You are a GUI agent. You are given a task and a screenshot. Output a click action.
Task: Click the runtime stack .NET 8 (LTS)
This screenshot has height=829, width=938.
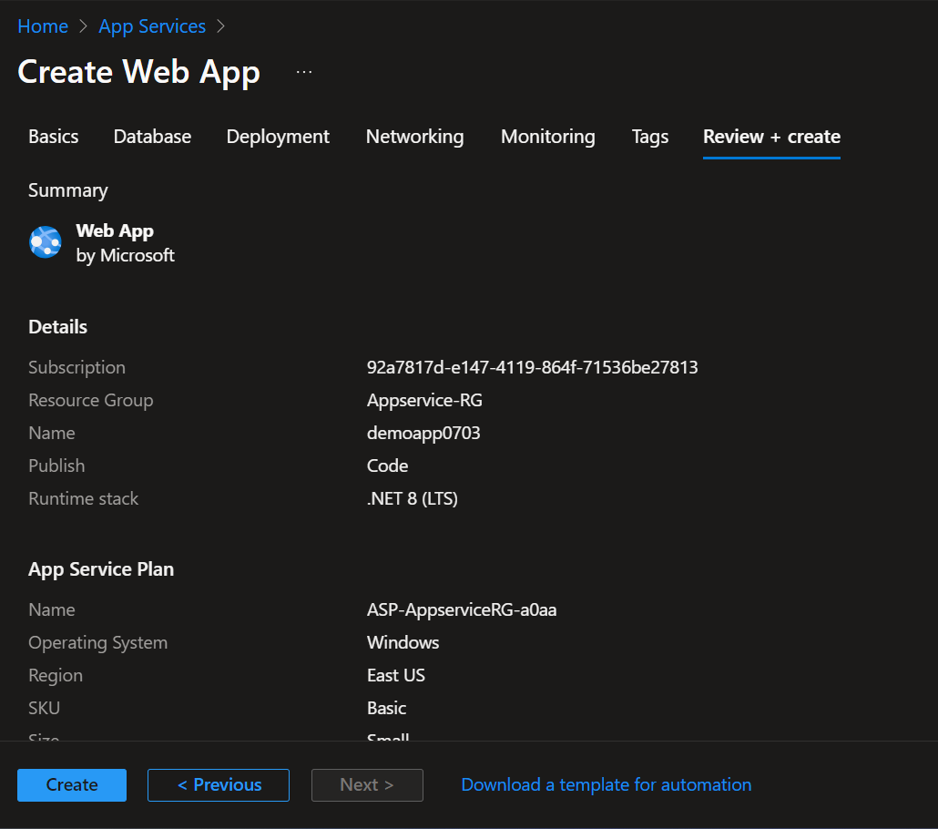pos(413,498)
